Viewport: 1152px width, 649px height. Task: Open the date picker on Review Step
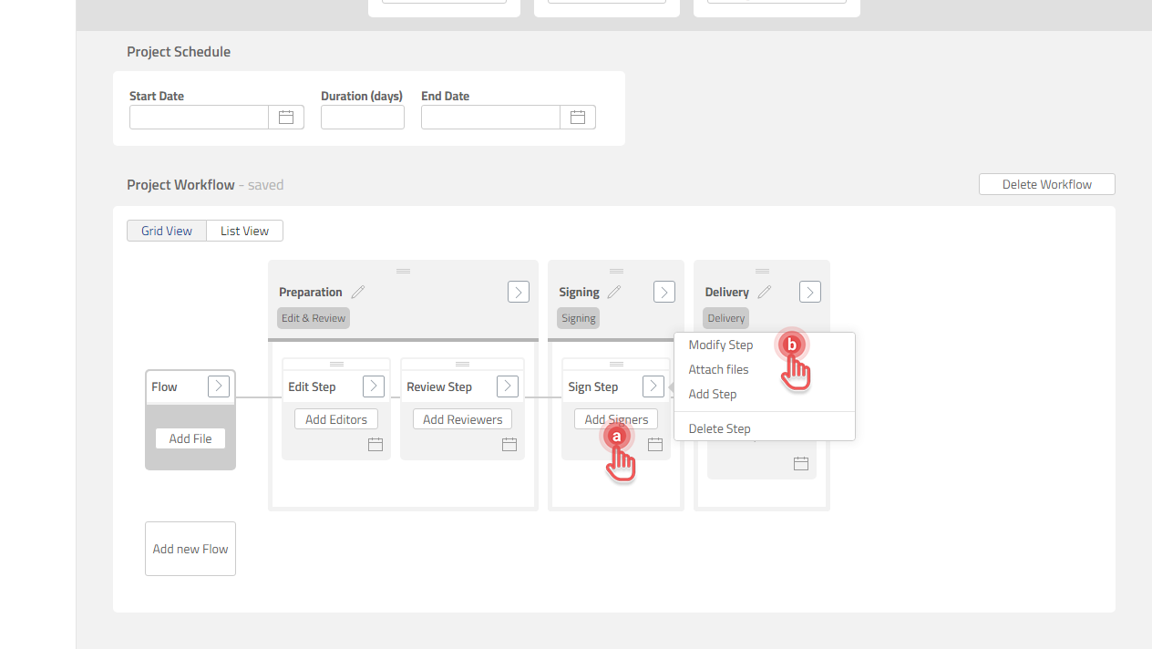tap(509, 444)
